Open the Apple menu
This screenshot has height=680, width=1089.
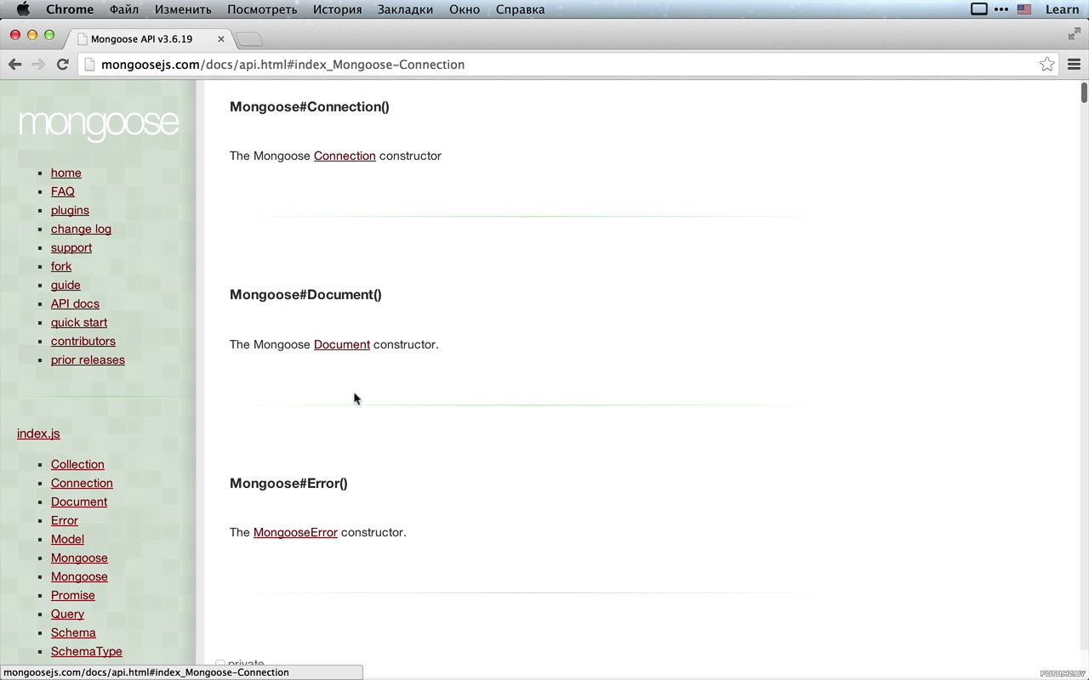click(23, 9)
